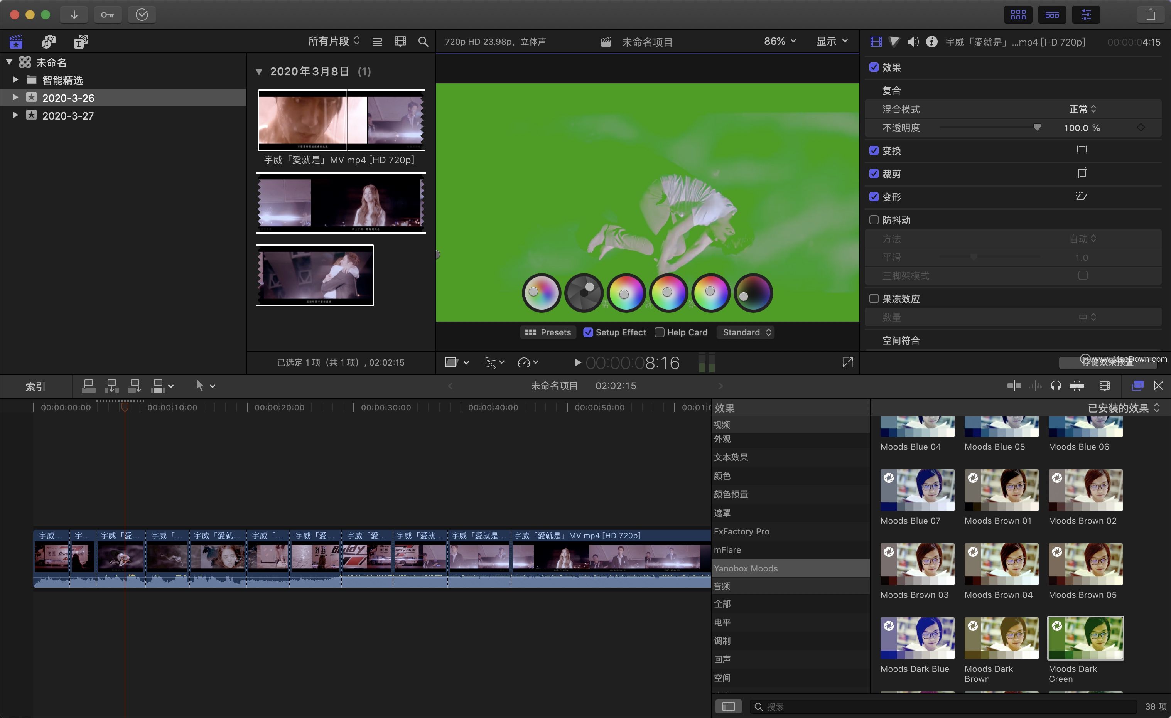
Task: Toggle the browser layout button in toolbar
Action: click(x=1018, y=15)
